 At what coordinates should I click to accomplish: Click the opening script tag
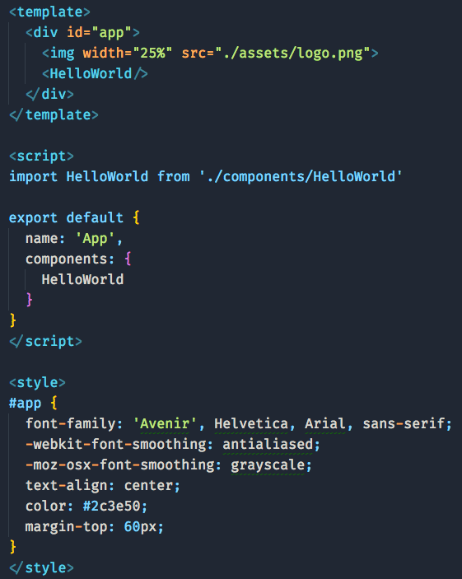(41, 156)
